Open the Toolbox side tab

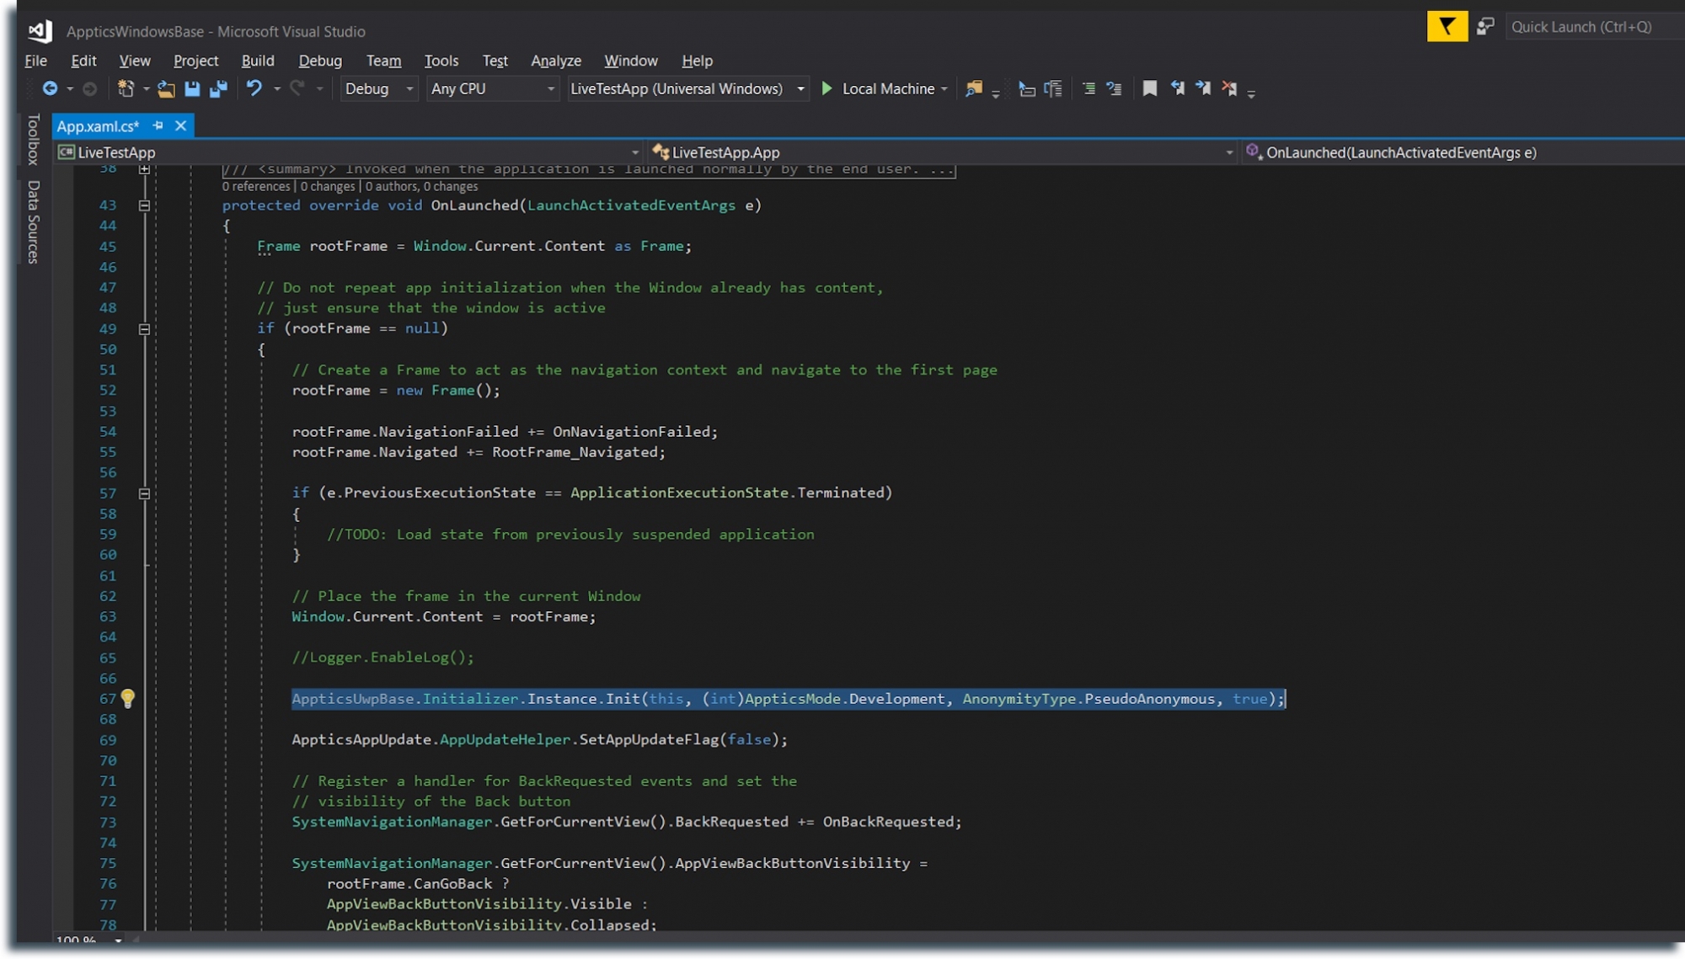[33, 140]
